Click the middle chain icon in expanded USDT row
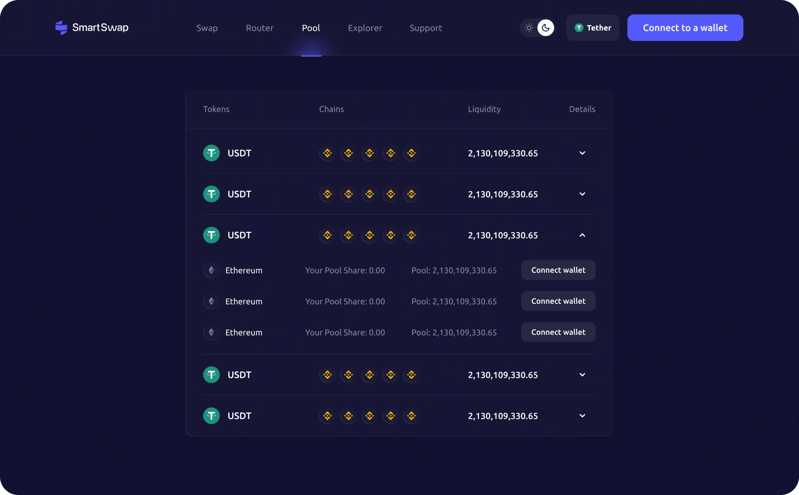This screenshot has height=495, width=799. point(369,235)
